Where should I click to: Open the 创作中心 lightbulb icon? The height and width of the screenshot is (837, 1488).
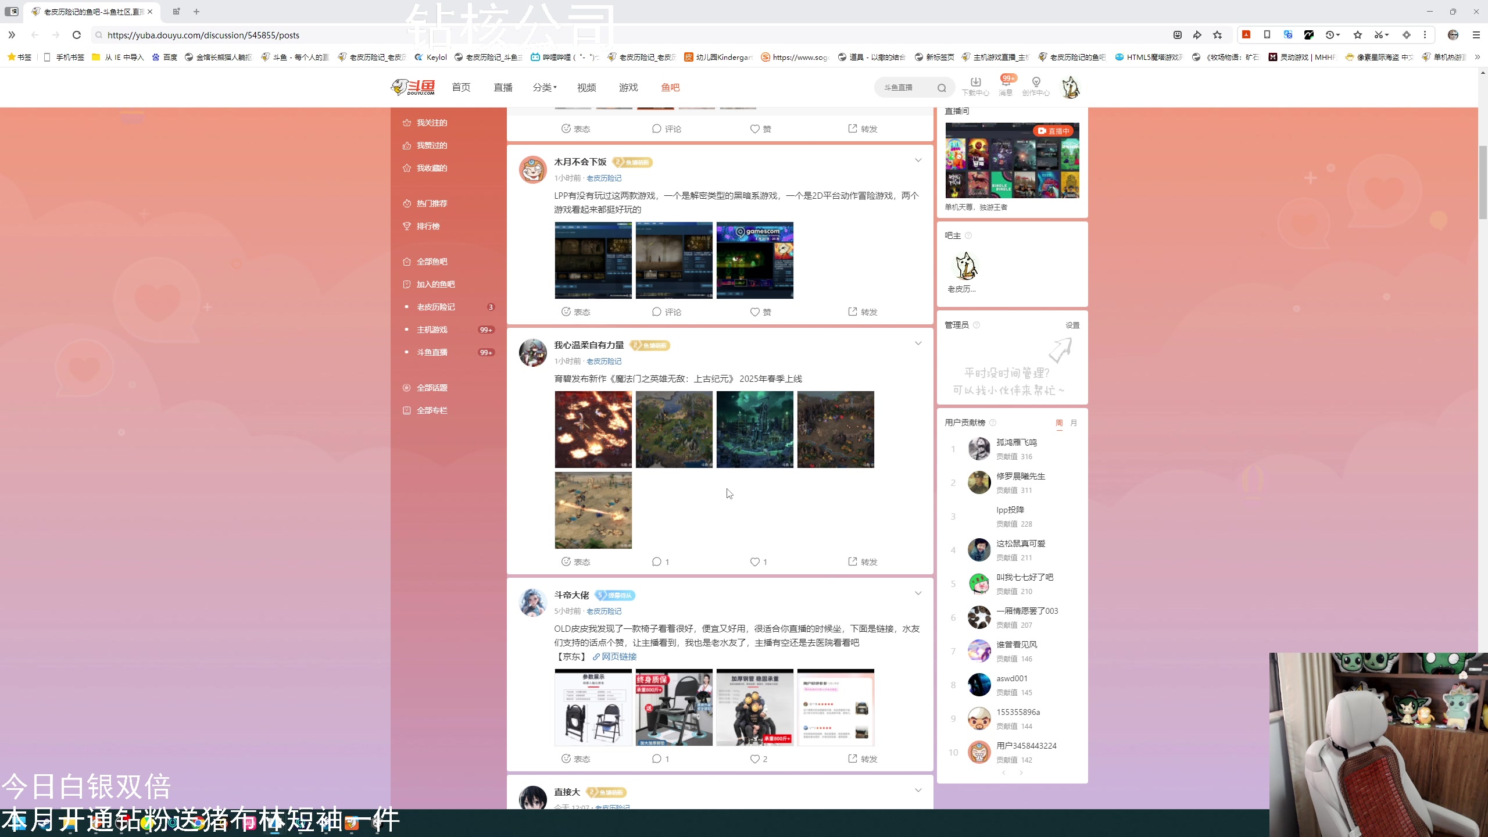point(1036,87)
